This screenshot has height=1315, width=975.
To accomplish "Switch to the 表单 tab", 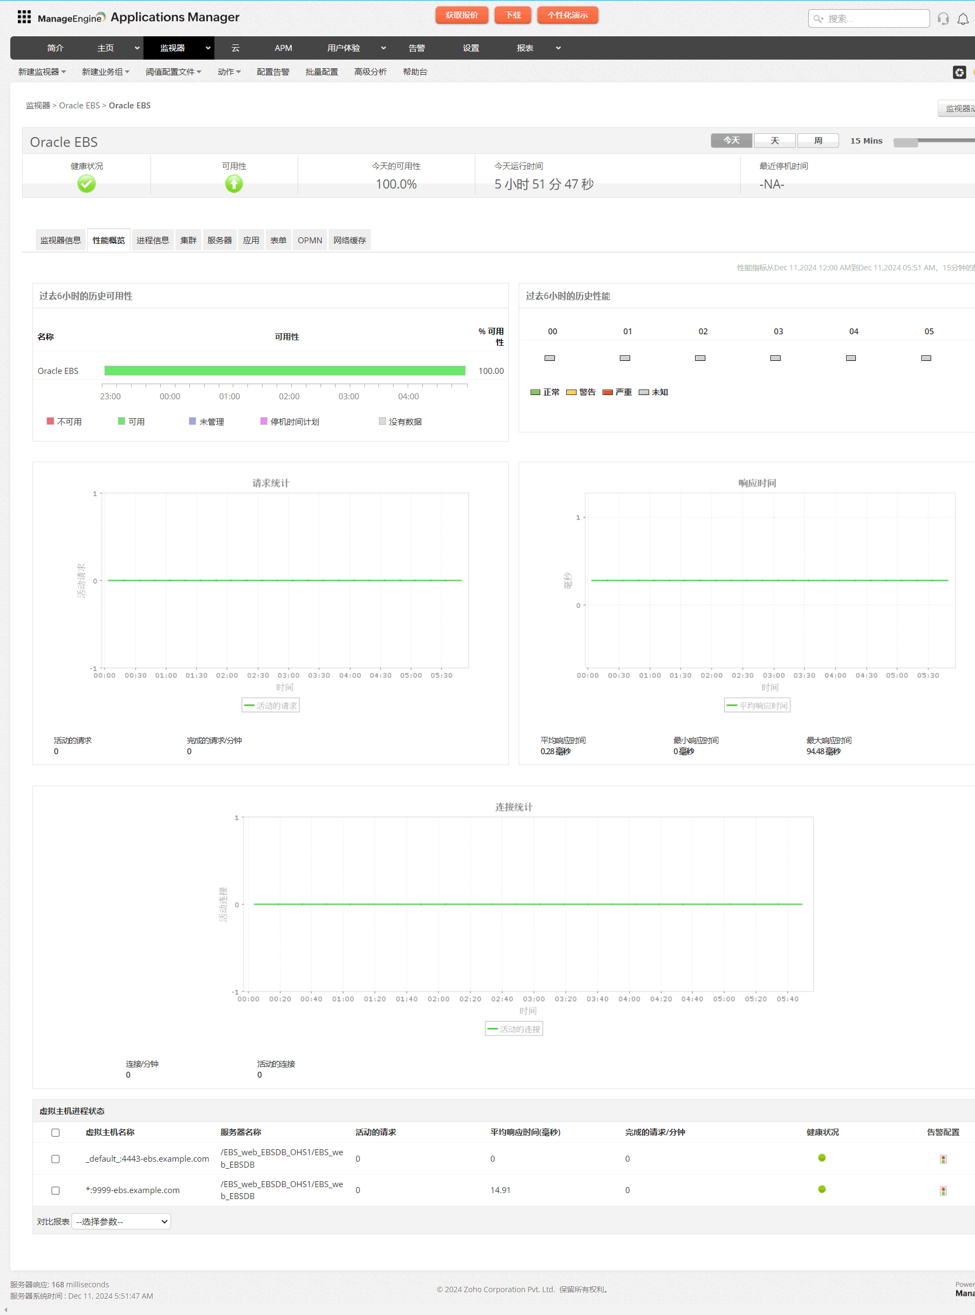I will (x=278, y=240).
